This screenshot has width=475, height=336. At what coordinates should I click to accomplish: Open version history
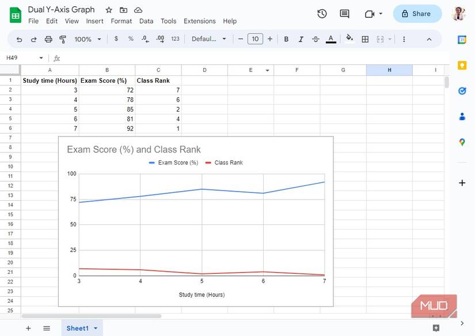pyautogui.click(x=322, y=13)
